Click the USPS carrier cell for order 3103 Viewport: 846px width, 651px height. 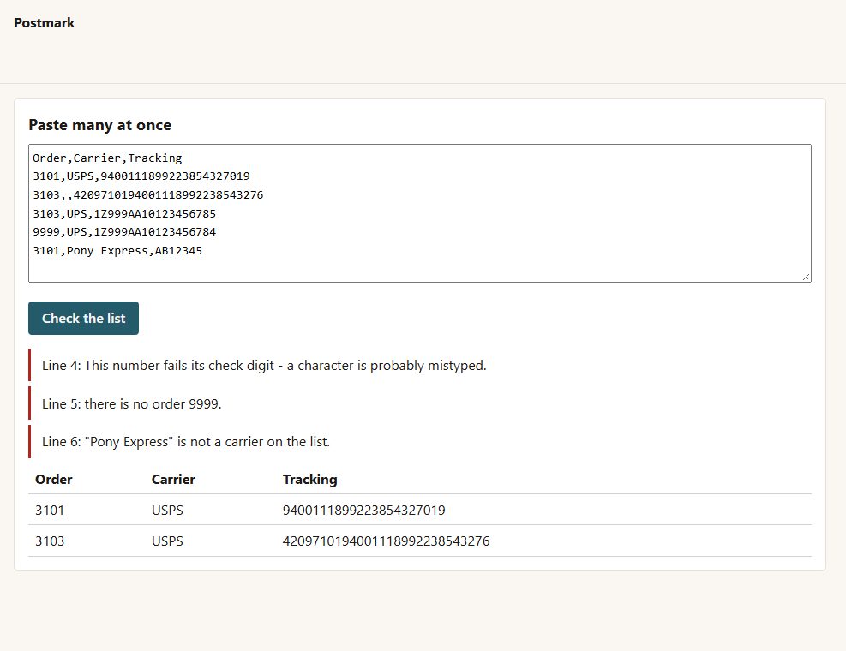click(x=167, y=541)
